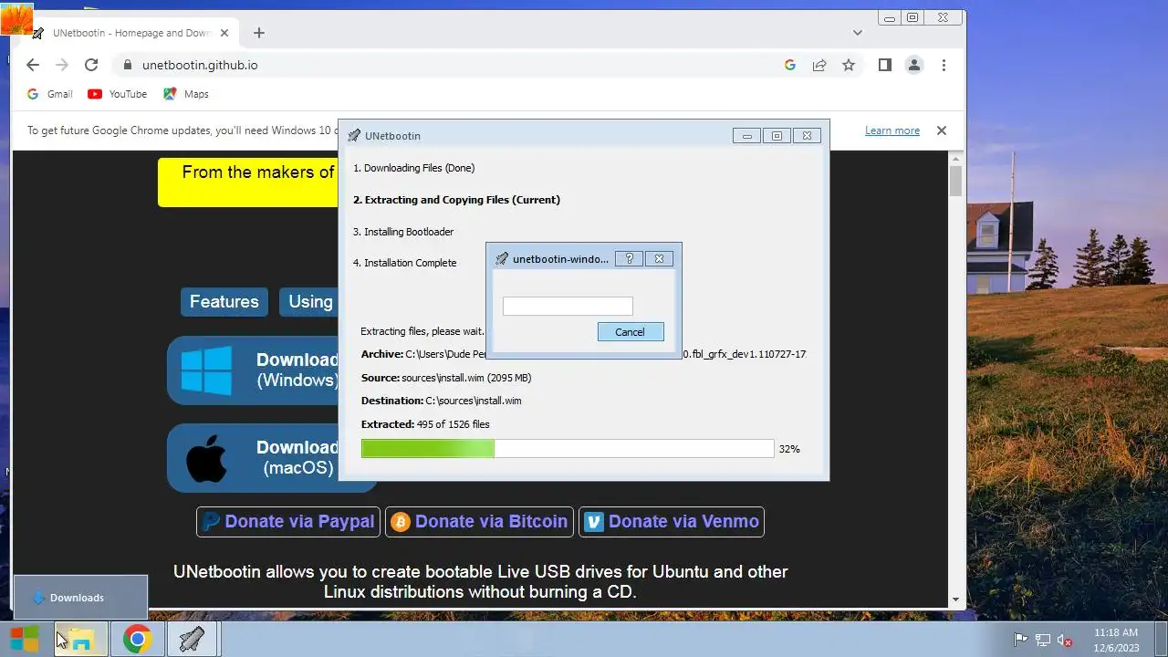Viewport: 1168px width, 657px height.
Task: Expand the tab search chevron
Action: (858, 33)
